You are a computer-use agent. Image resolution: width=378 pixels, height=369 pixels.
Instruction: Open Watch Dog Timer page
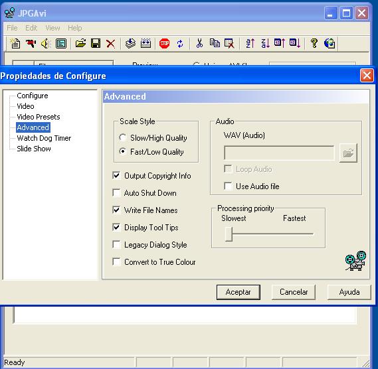44,138
